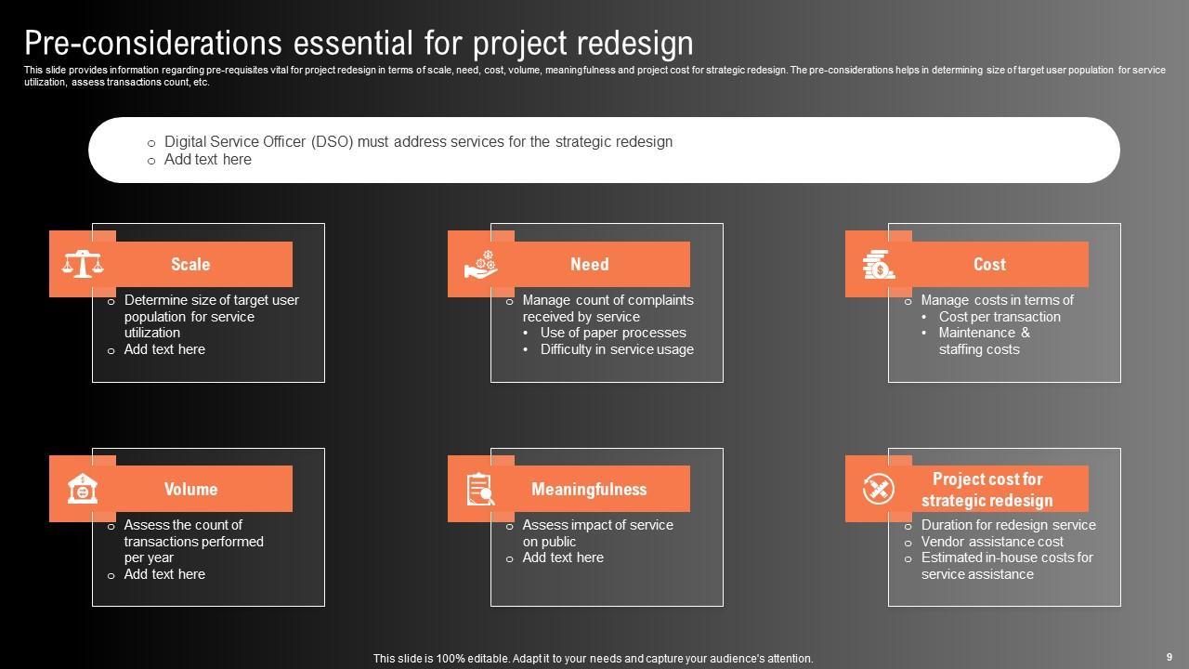Select the Digital Service Officer bullet text
The width and height of the screenshot is (1189, 669).
coord(418,142)
